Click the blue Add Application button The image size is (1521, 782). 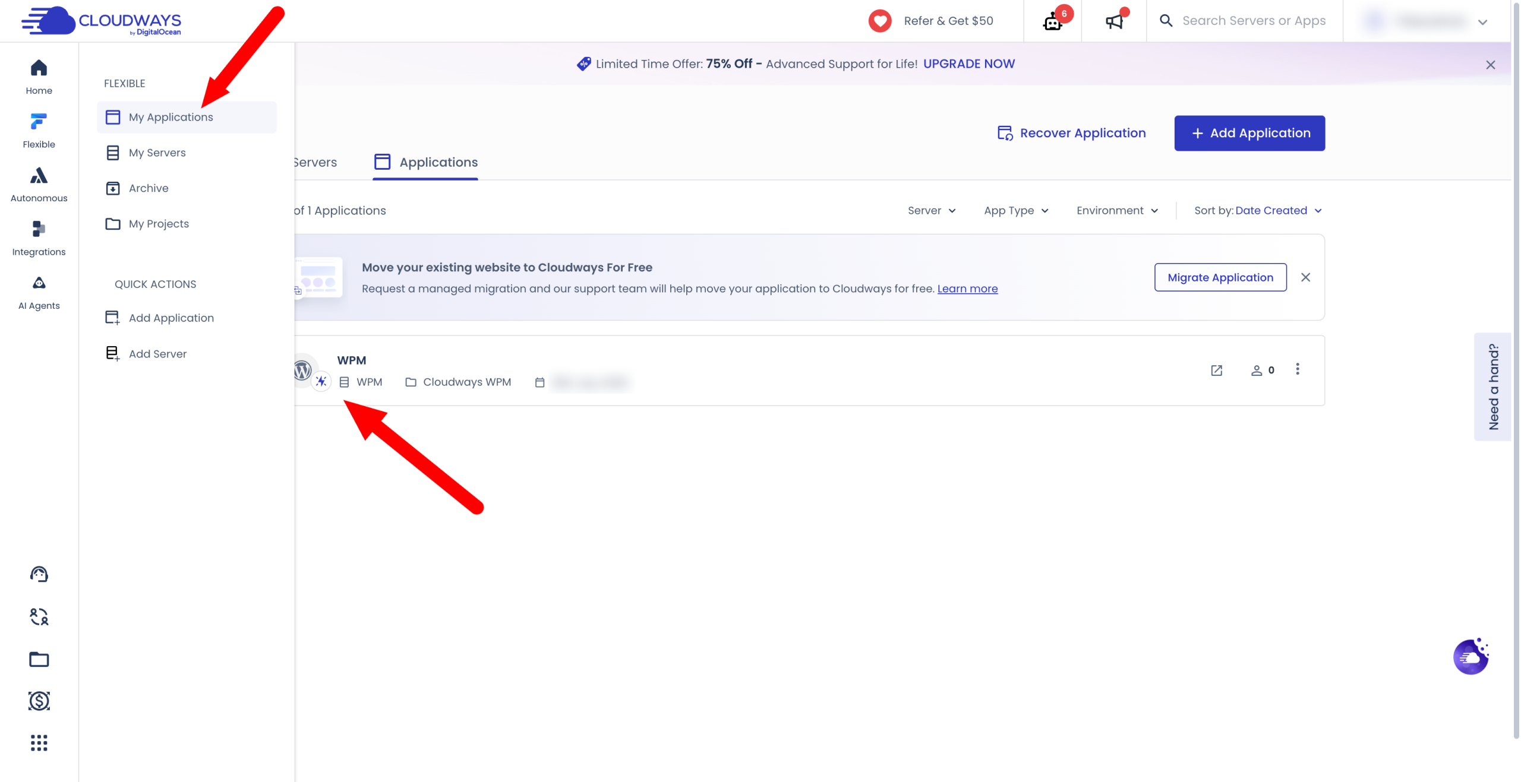tap(1249, 133)
